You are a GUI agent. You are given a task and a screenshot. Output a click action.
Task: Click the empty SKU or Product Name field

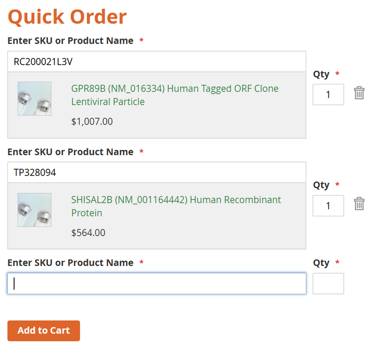point(157,283)
